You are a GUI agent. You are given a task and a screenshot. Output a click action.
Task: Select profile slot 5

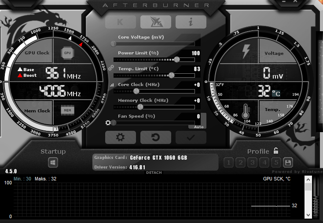point(276,162)
